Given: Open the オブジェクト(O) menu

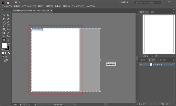Looking at the screenshot, I should click(29, 6).
